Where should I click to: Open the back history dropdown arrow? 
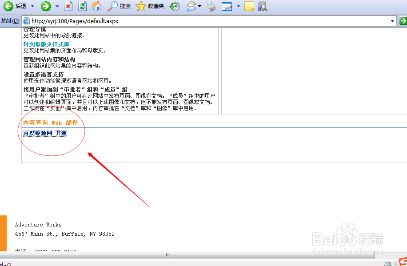pyautogui.click(x=33, y=6)
